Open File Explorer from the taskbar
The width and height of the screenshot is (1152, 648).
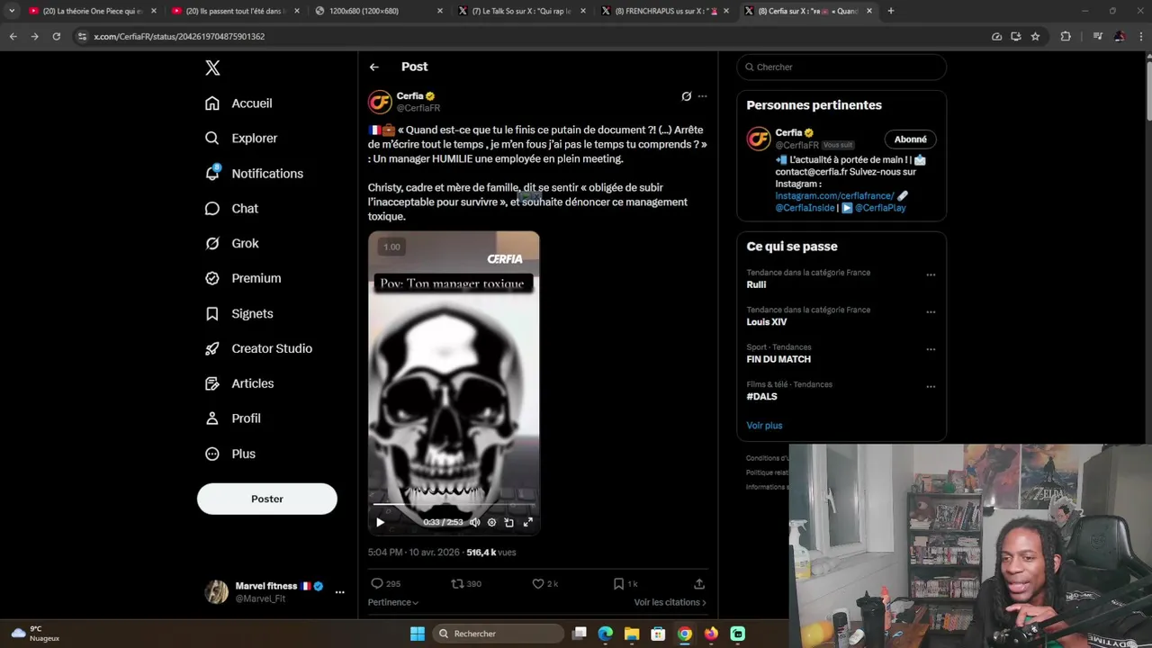(x=632, y=634)
